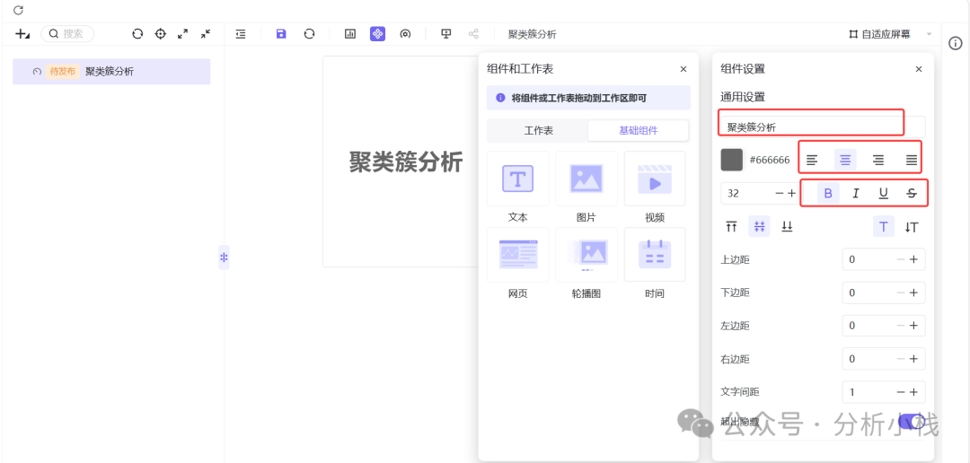Click the page reload icon at top
This screenshot has height=463, width=970.
coord(18,10)
